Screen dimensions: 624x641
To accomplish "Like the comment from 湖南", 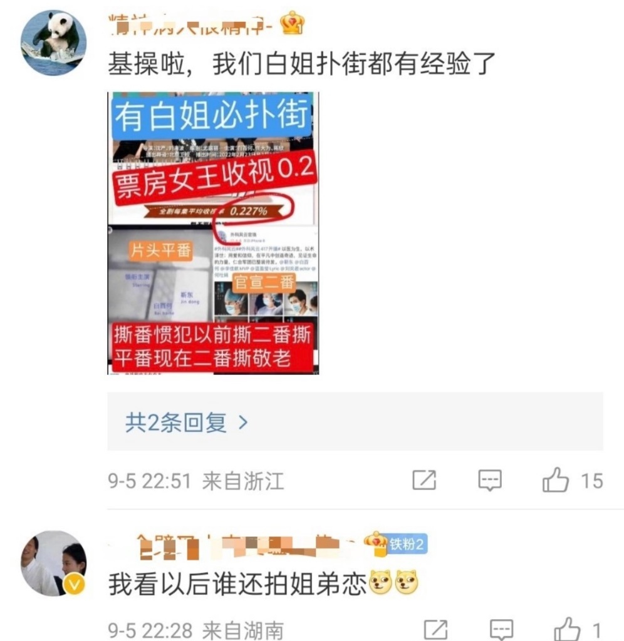I will [567, 629].
